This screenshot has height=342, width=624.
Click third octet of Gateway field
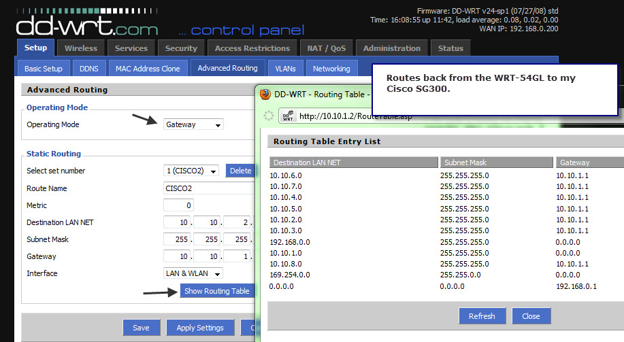tap(237, 256)
